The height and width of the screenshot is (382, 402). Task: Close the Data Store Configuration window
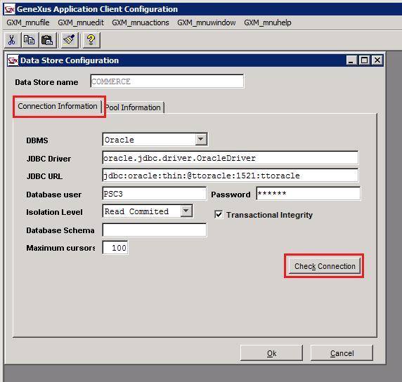point(377,60)
